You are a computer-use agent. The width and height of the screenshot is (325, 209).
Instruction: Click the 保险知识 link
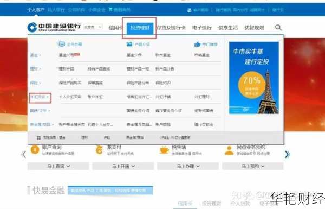click(x=163, y=83)
